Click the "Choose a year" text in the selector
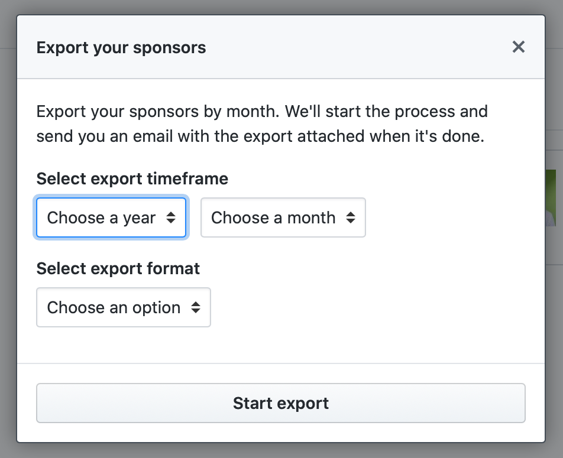Screen dimensions: 563x458 [101, 218]
